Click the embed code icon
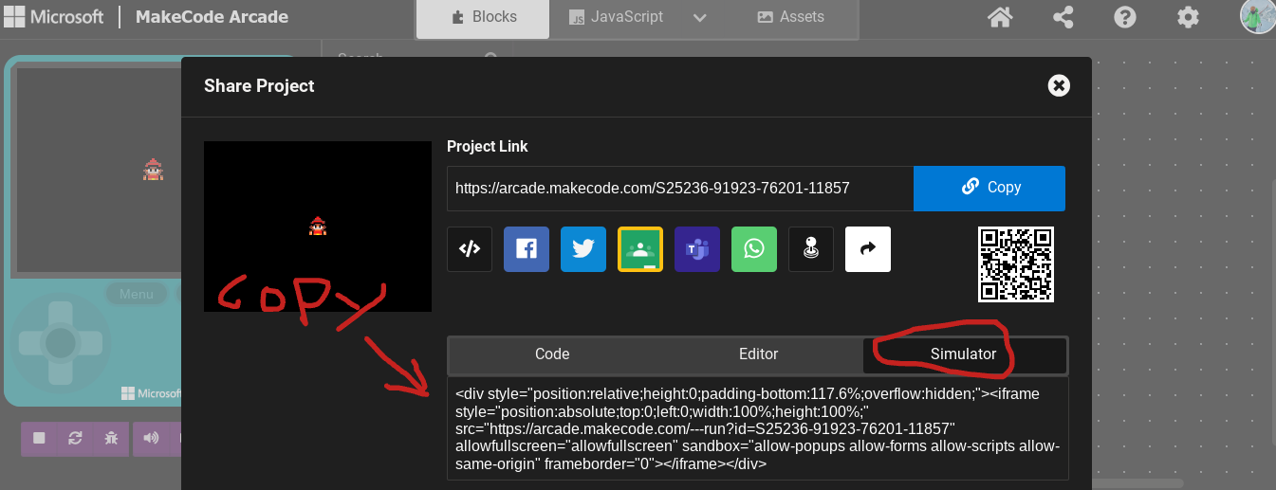1276x490 pixels. coord(470,249)
